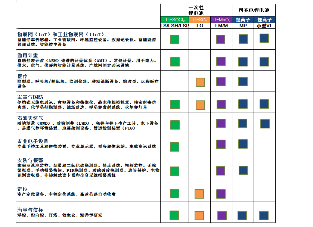Image resolution: width=313 pixels, height=227 pixels.
Task: Click 小型VL blue square in the 海事与信标 row
Action: pyautogui.click(x=264, y=216)
